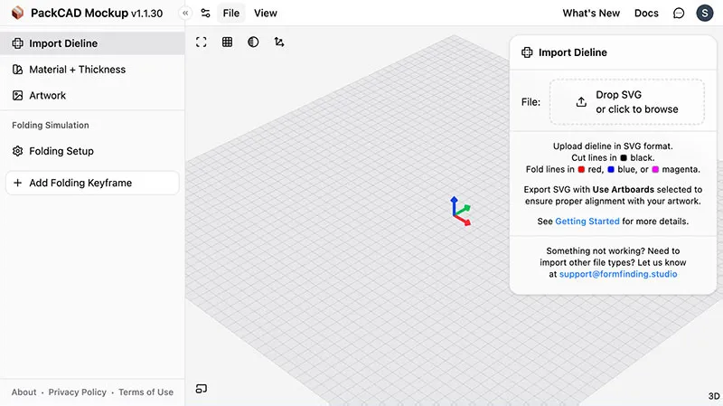Open the Artwork section in the sidebar

(92, 96)
